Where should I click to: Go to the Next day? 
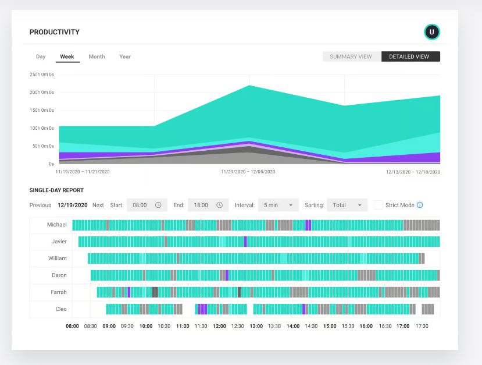(x=98, y=205)
